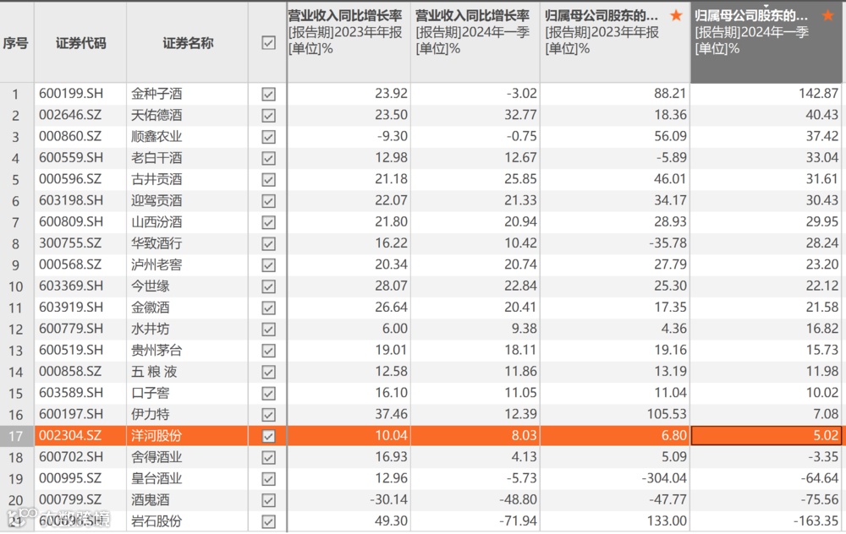Select security code 002304.SZ
The height and width of the screenshot is (534, 846).
pyautogui.click(x=70, y=435)
